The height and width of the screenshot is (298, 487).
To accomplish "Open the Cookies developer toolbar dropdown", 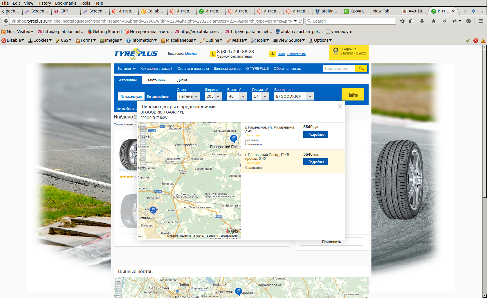I will pos(40,40).
